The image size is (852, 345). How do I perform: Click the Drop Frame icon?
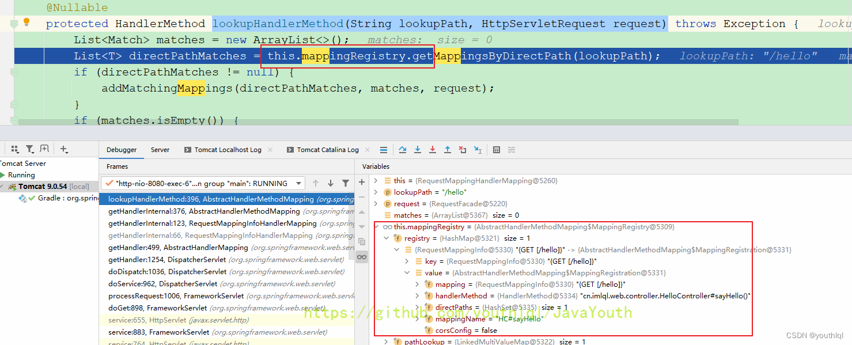tap(463, 150)
